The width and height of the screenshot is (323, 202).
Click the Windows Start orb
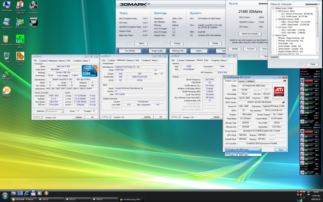click(x=5, y=195)
